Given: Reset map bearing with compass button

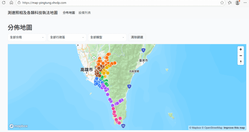Looking at the screenshot, I should (x=241, y=62).
